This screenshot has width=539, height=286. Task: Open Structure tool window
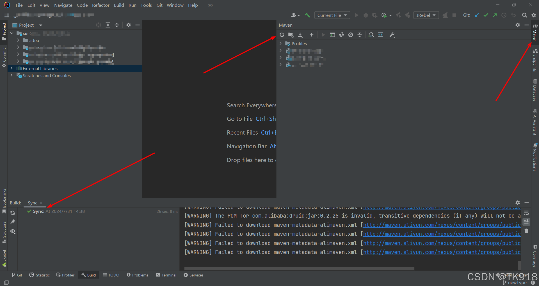pyautogui.click(x=4, y=232)
